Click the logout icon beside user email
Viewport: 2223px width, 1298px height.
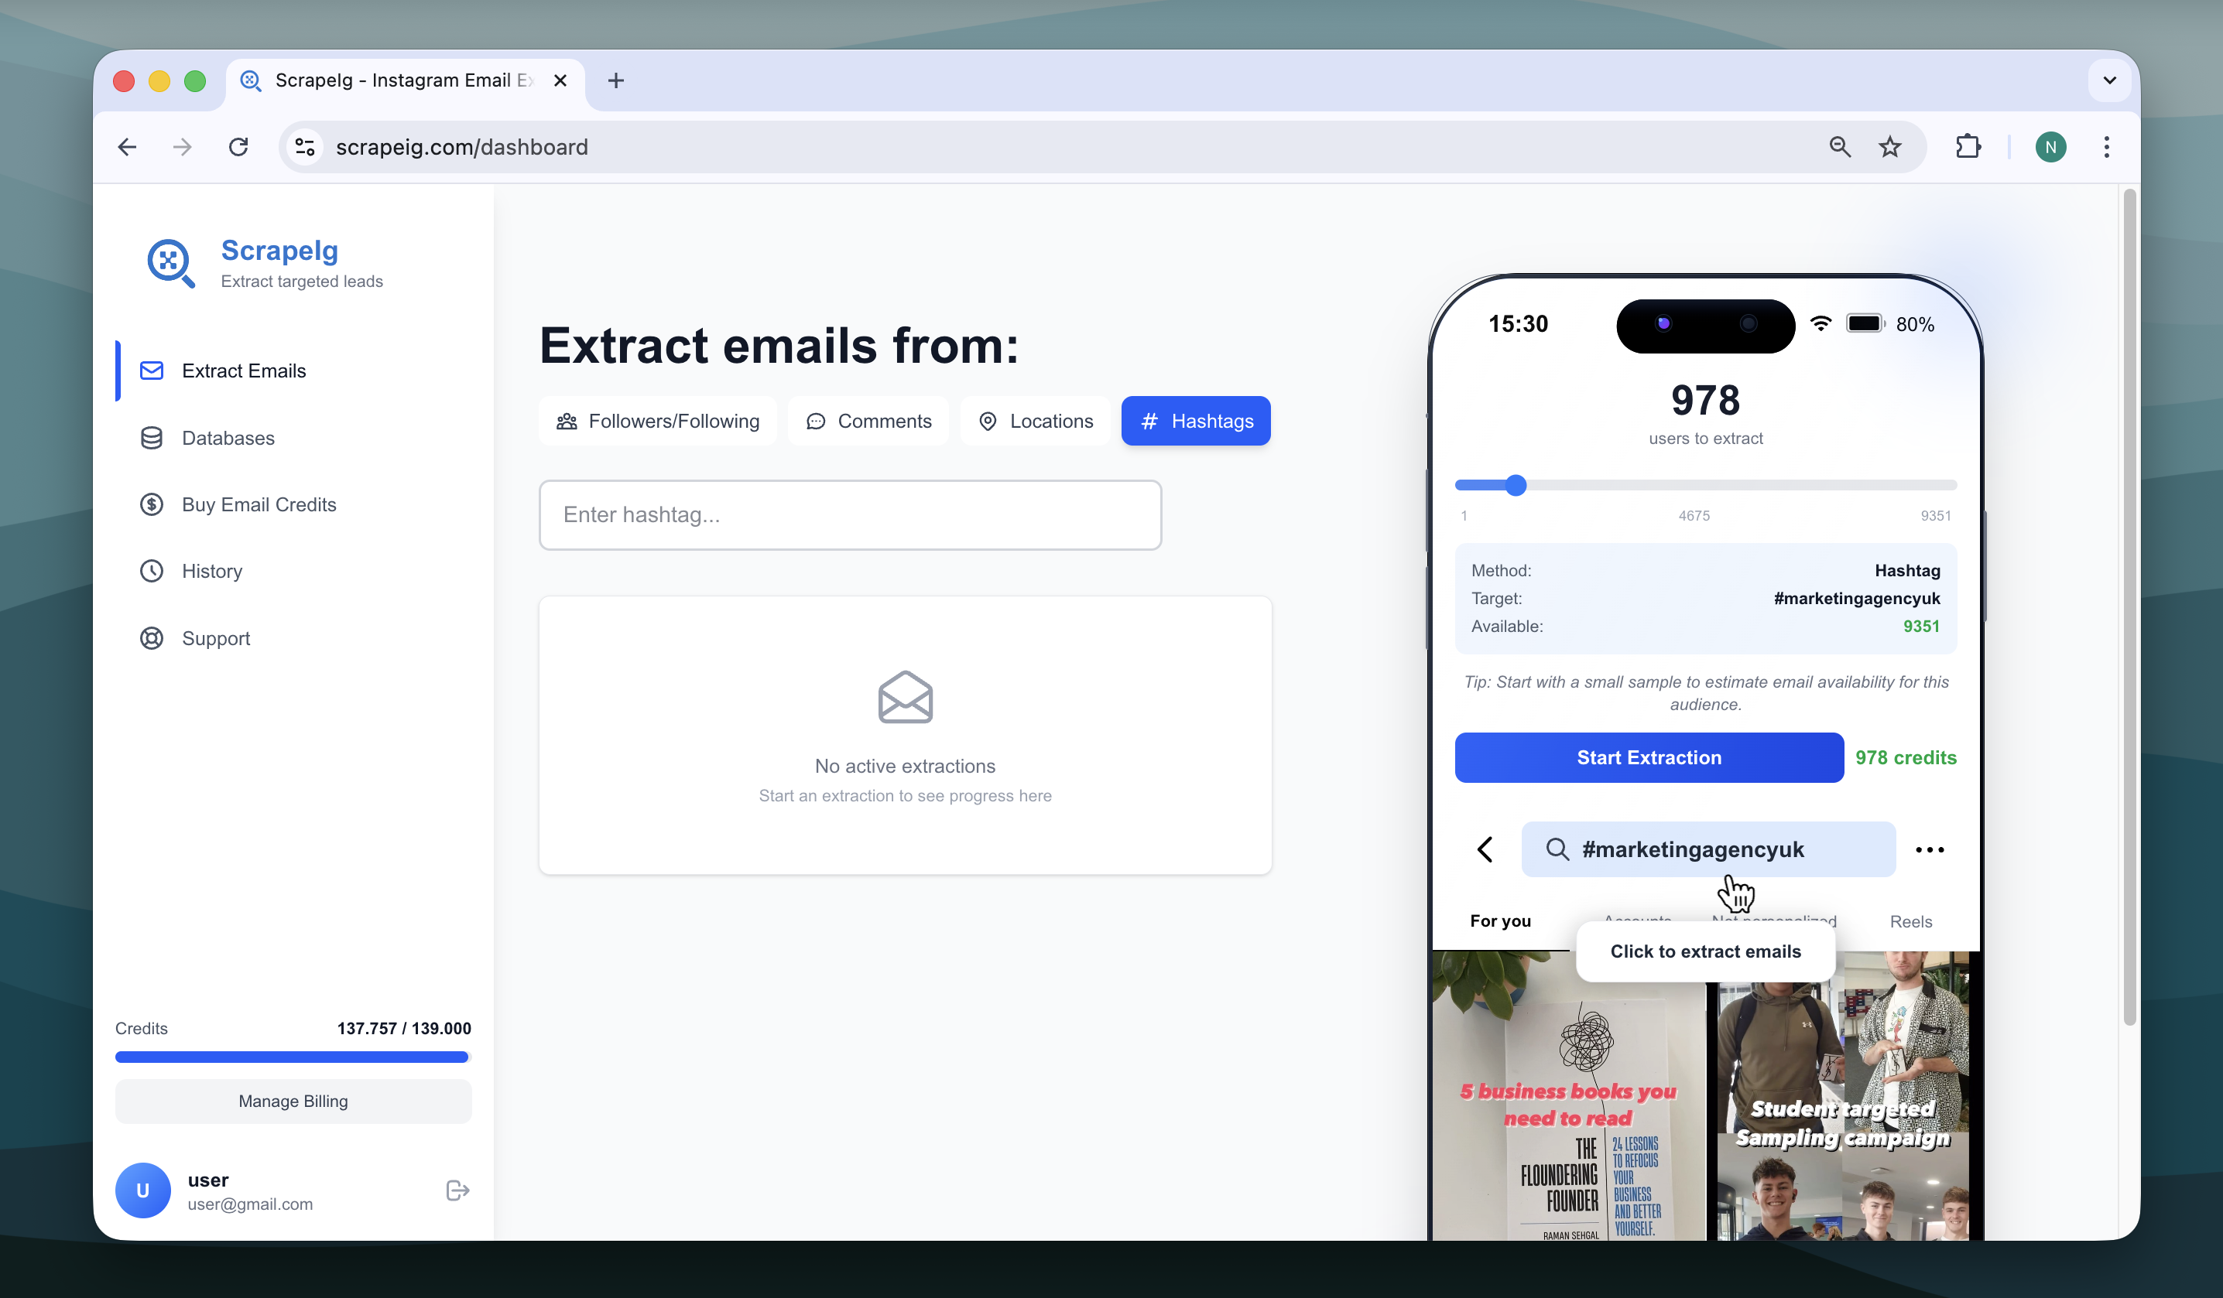pos(457,1190)
